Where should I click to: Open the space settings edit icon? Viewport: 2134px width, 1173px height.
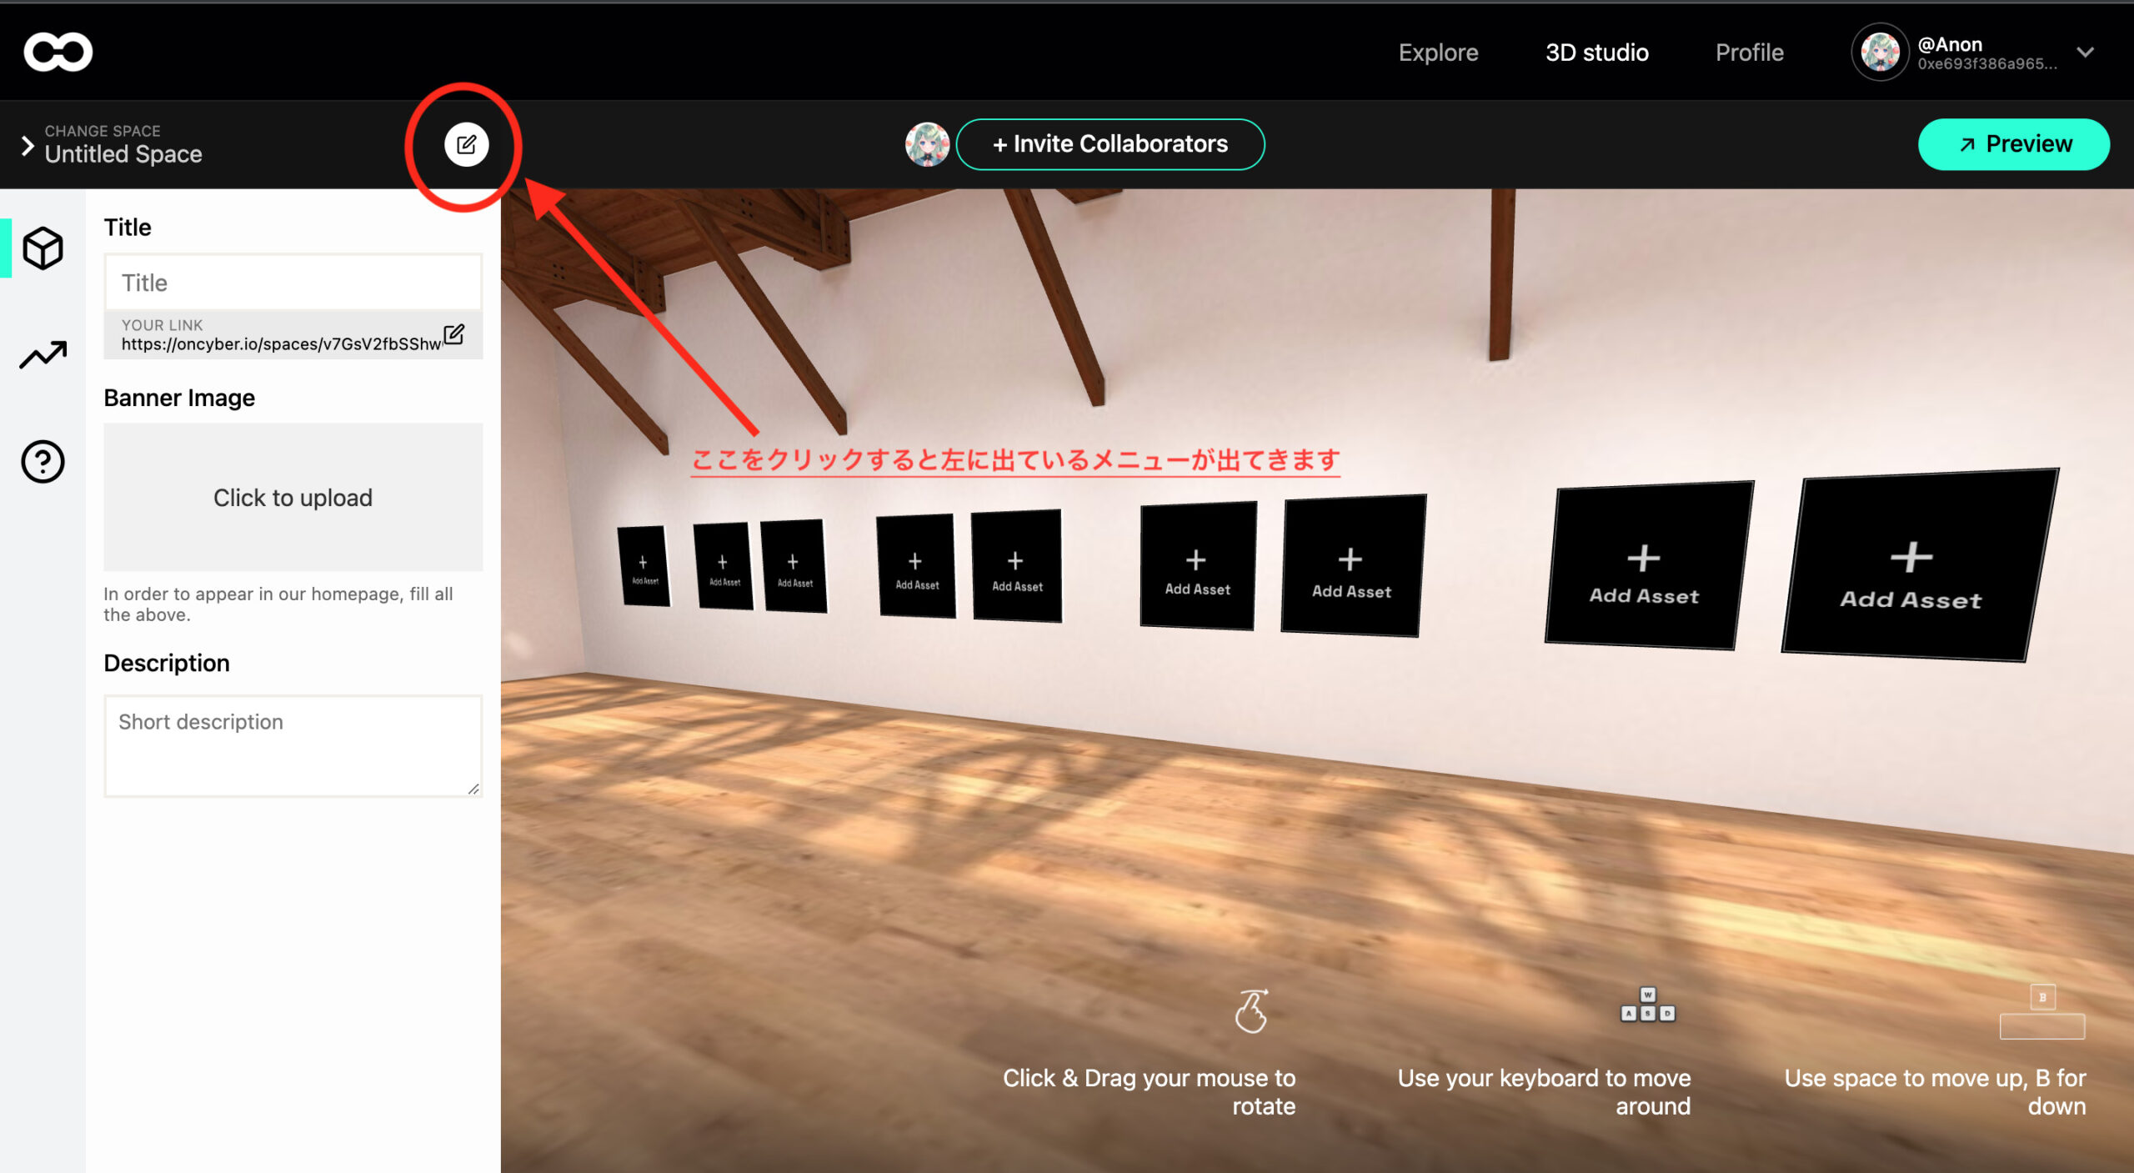[x=466, y=144]
